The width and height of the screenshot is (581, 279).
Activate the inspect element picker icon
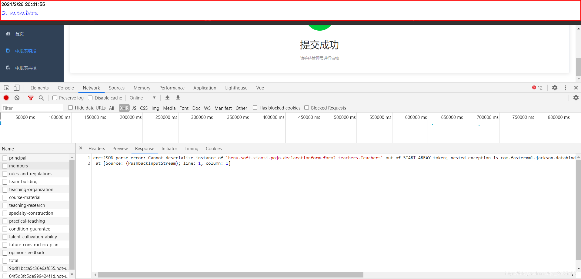6,88
